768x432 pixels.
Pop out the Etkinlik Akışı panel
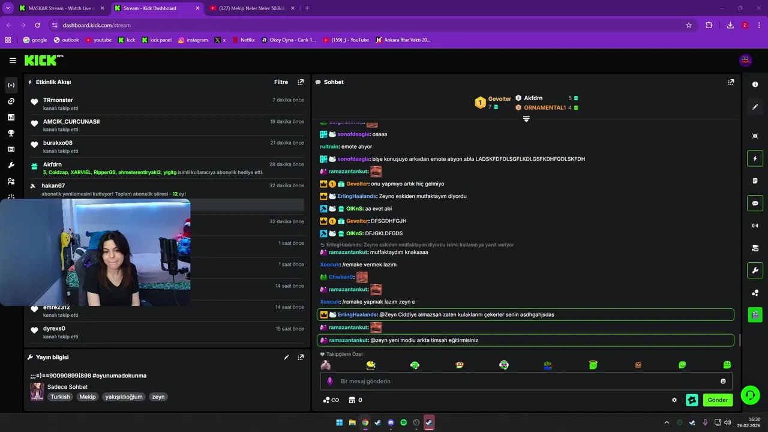point(301,82)
